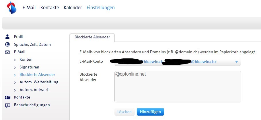This screenshot has height=120, width=261.
Task: Click the globe icon for Sprache, Zeit, Datum
Action: click(8, 44)
